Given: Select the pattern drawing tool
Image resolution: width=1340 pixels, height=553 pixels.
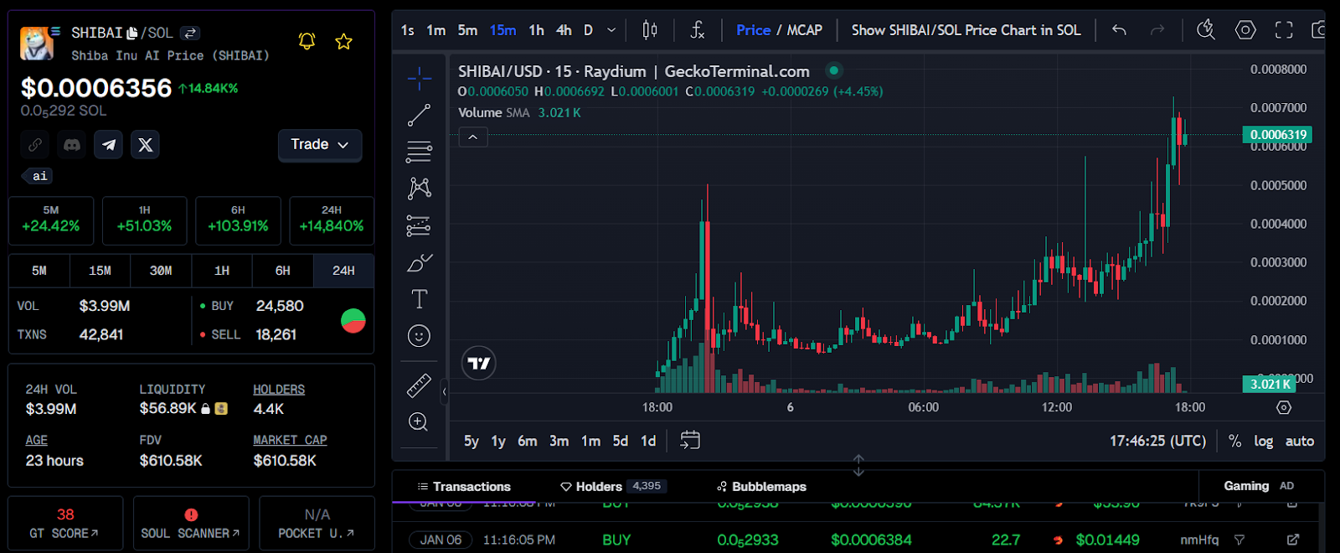Looking at the screenshot, I should click(x=419, y=188).
